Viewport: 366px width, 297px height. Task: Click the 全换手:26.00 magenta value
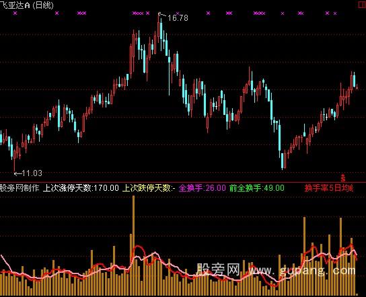point(203,187)
